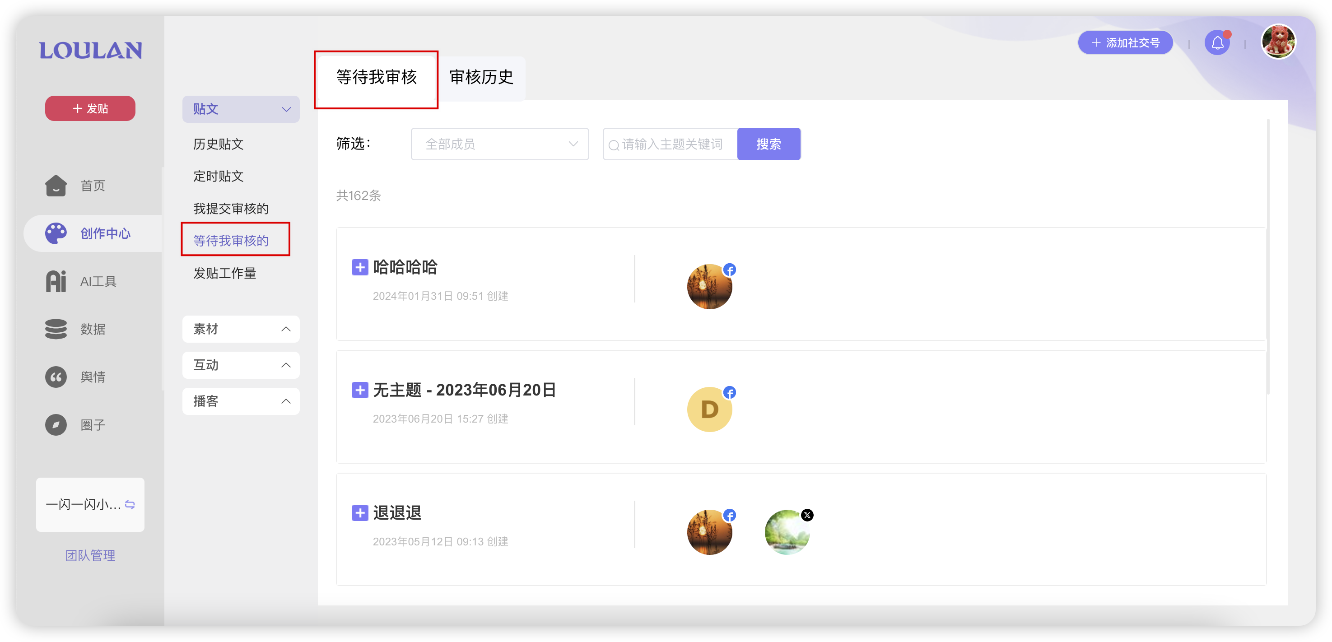Click the LOULAN logo
Screen dimensions: 1332x642
[x=90, y=51]
